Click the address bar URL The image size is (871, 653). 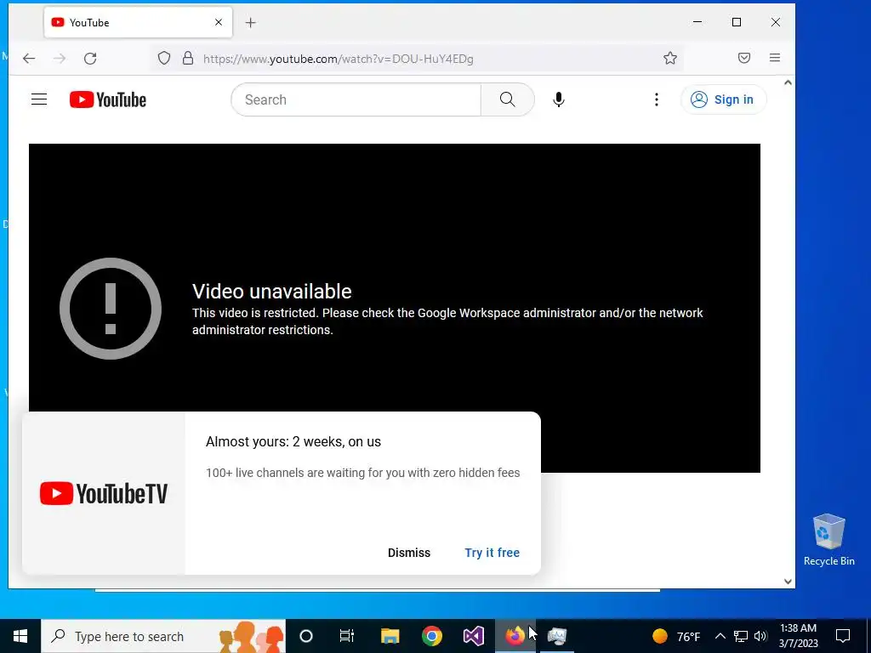(339, 59)
